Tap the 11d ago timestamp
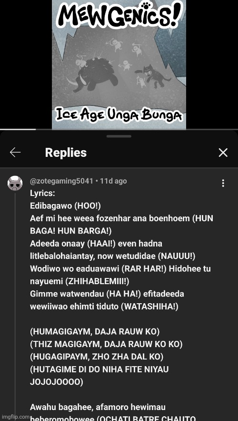The width and height of the screenshot is (238, 421). [113, 181]
